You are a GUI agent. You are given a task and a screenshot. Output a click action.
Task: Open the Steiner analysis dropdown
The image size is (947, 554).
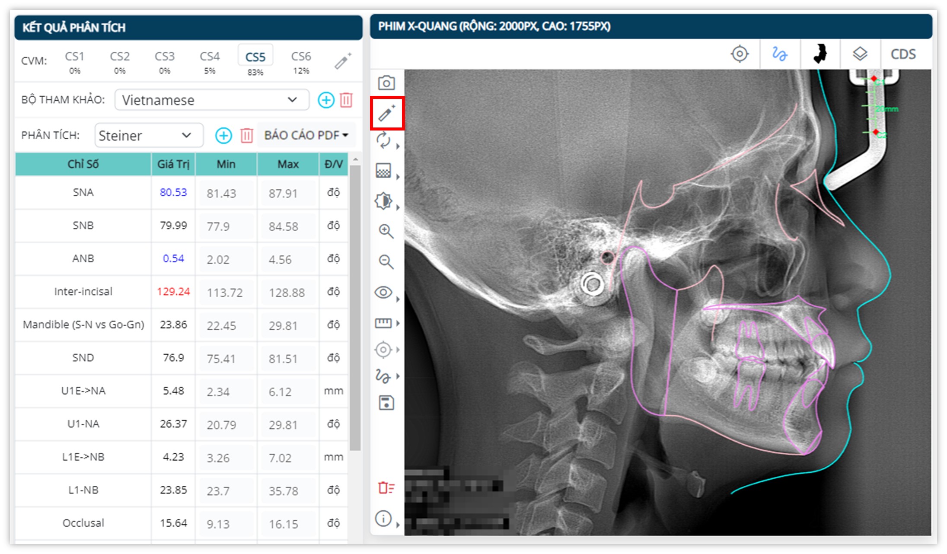(x=149, y=136)
